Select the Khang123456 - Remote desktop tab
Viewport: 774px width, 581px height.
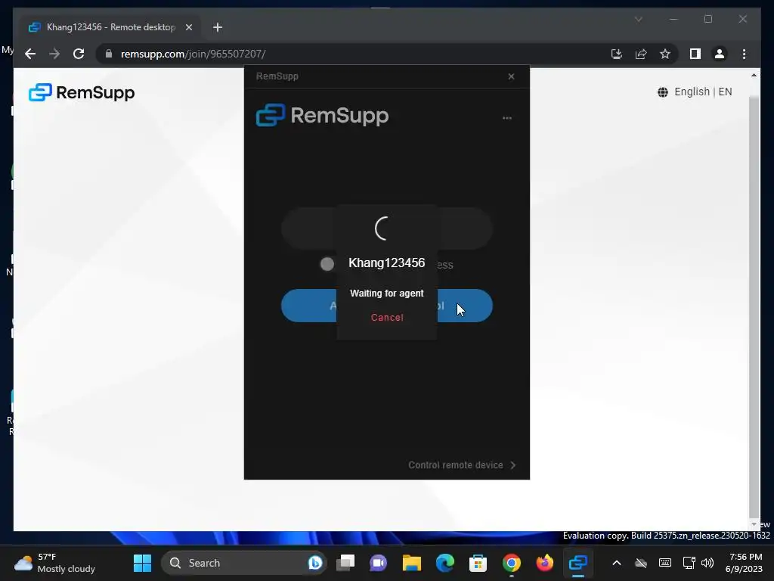click(110, 27)
